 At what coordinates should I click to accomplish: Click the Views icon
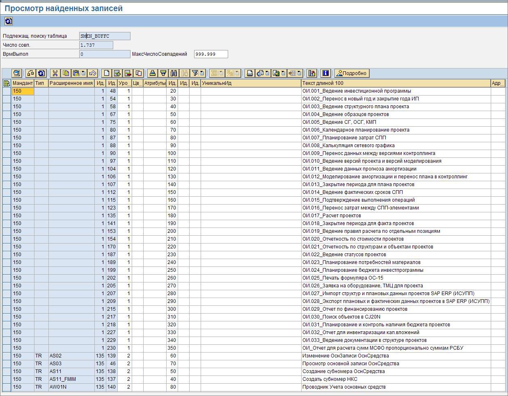tap(260, 73)
